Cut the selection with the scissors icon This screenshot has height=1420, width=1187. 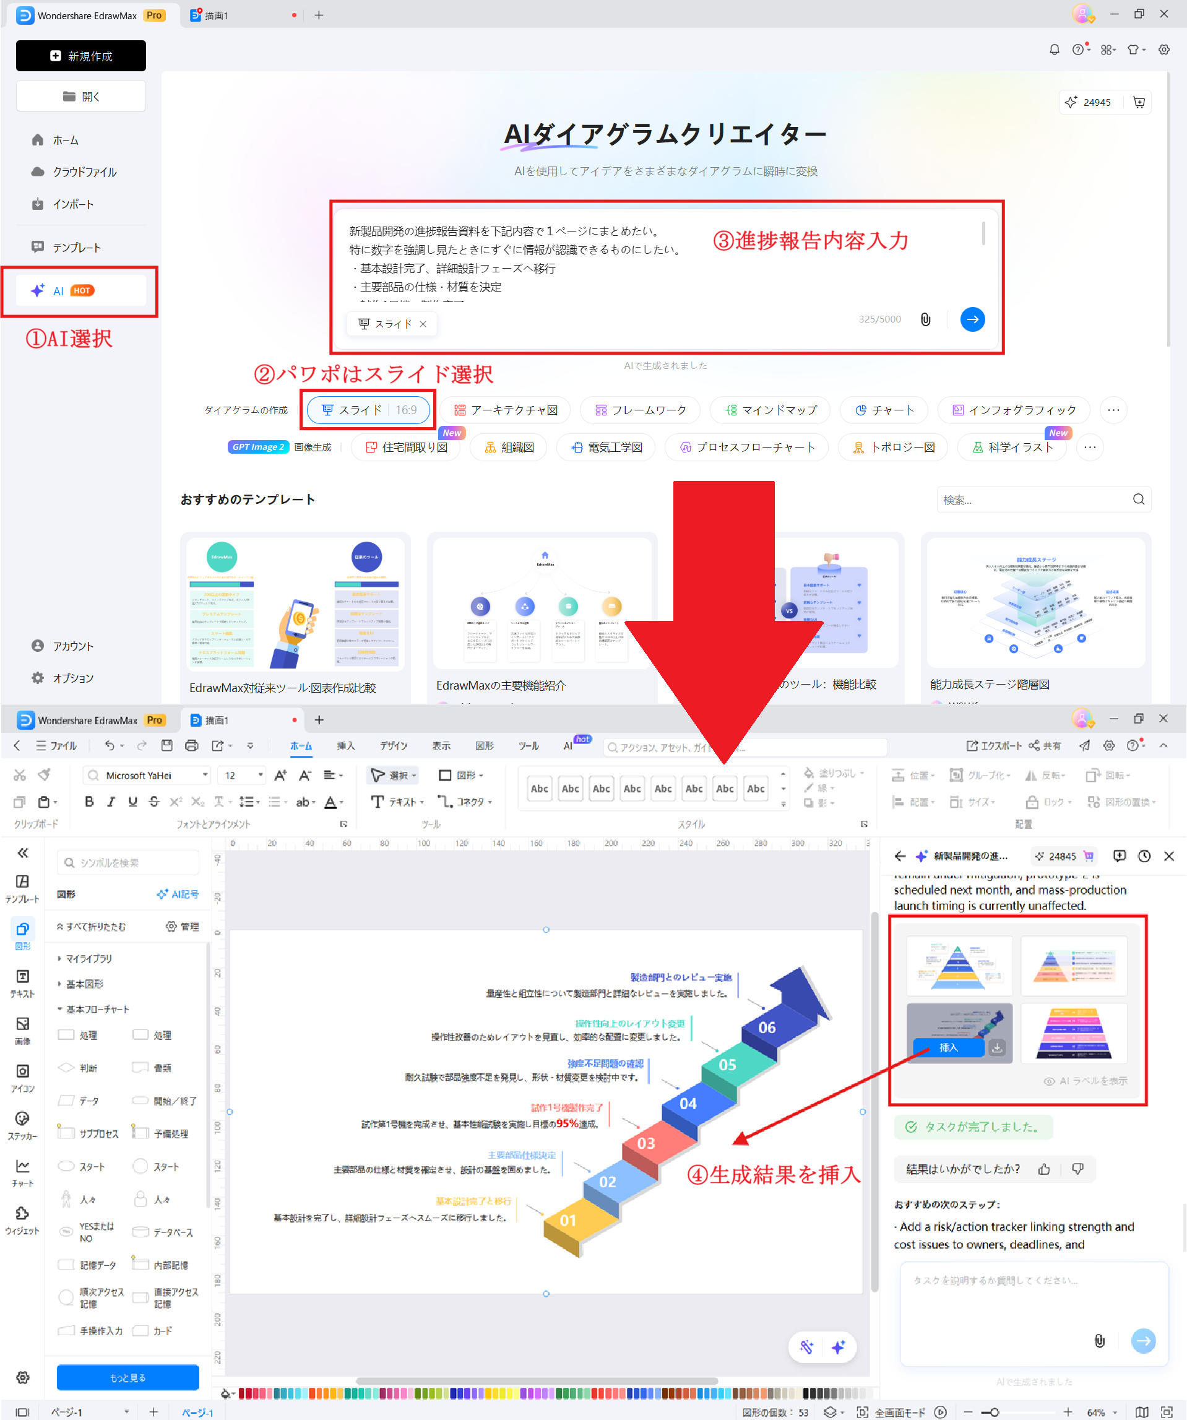[x=20, y=775]
